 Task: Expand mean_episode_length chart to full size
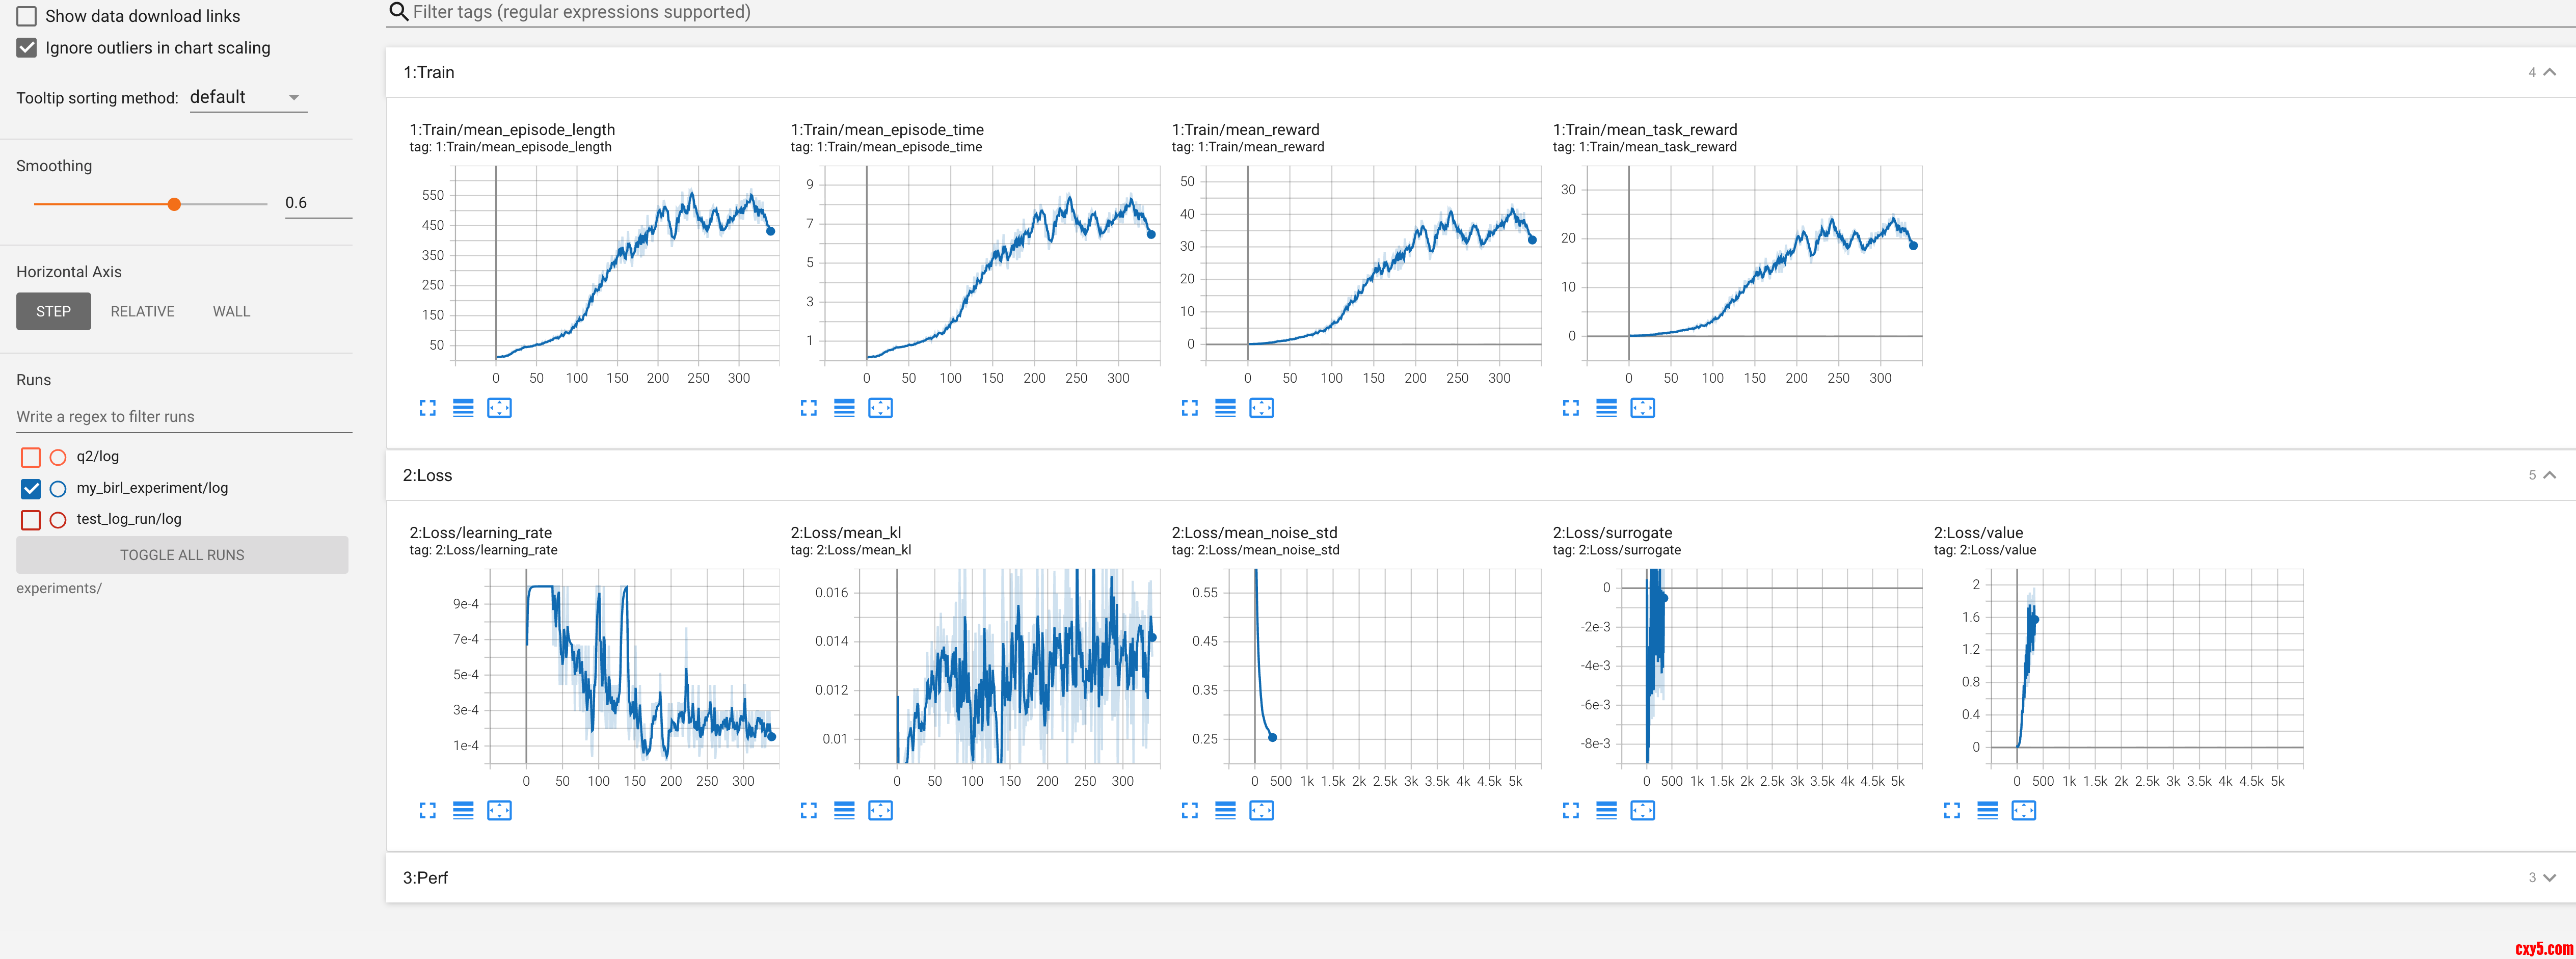pos(427,408)
